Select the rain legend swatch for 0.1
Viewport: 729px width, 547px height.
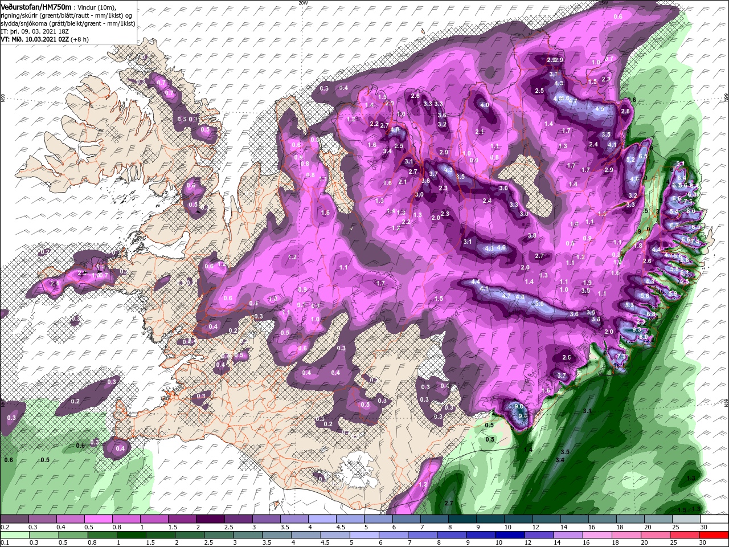(14, 535)
